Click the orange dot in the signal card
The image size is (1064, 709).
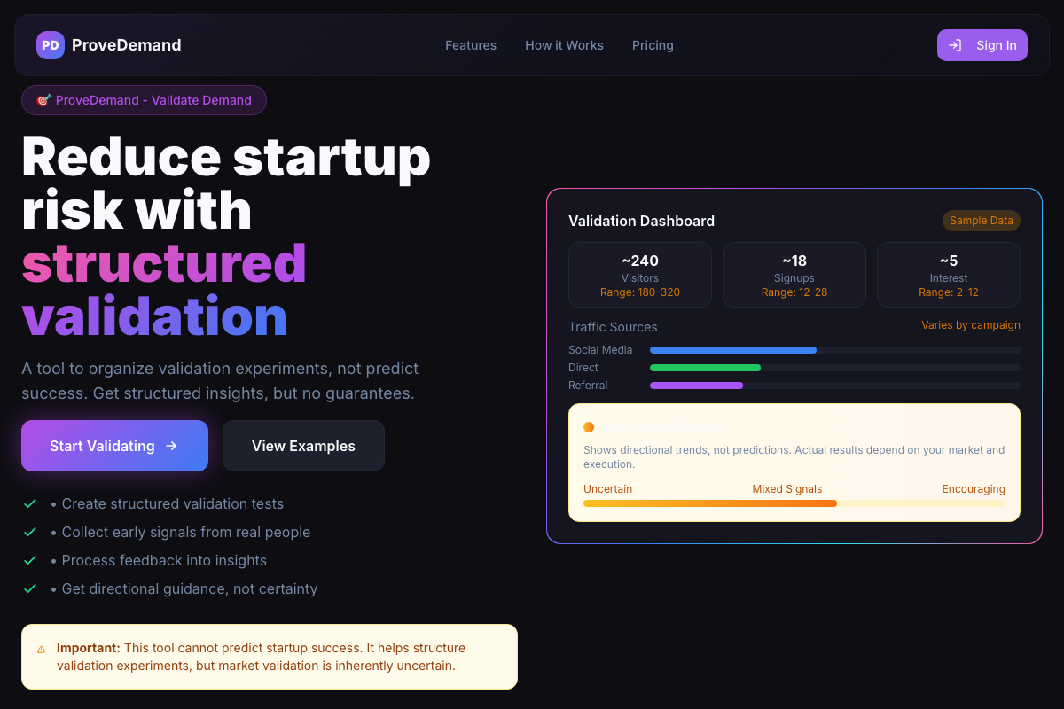coord(589,427)
